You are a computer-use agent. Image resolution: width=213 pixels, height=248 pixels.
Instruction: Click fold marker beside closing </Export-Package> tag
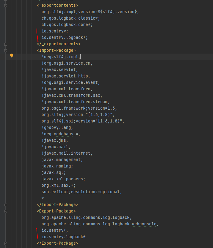tap(6, 243)
